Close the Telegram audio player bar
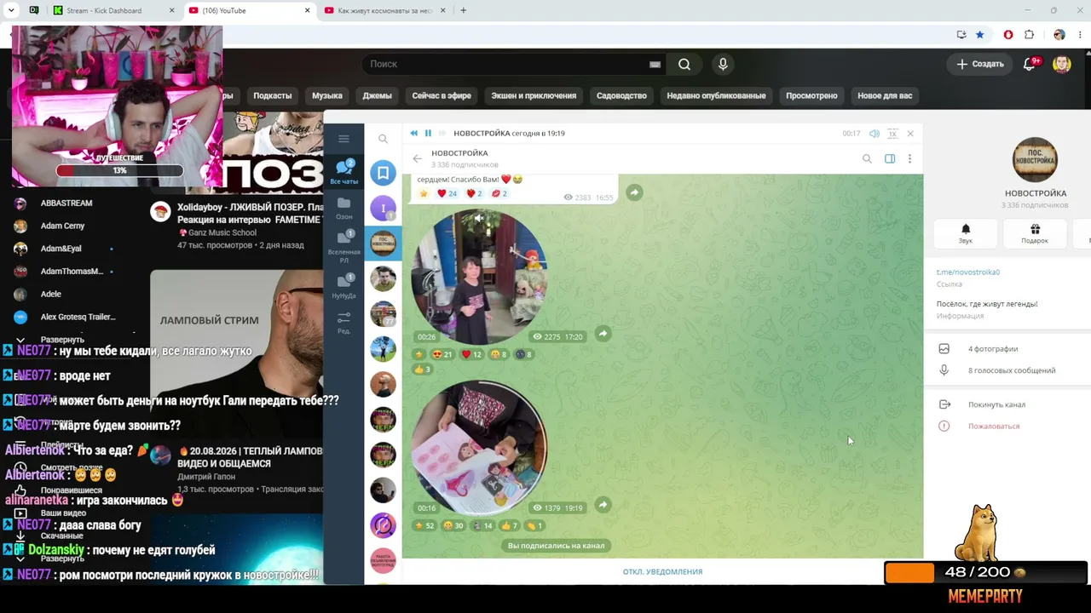Viewport: 1091px width, 613px height. pyautogui.click(x=910, y=134)
